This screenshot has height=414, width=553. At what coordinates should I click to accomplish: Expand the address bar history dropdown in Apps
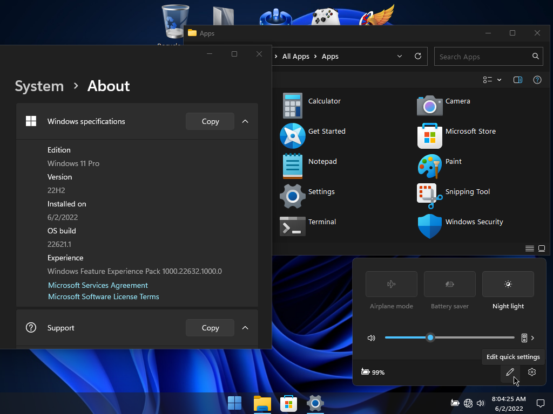click(400, 56)
